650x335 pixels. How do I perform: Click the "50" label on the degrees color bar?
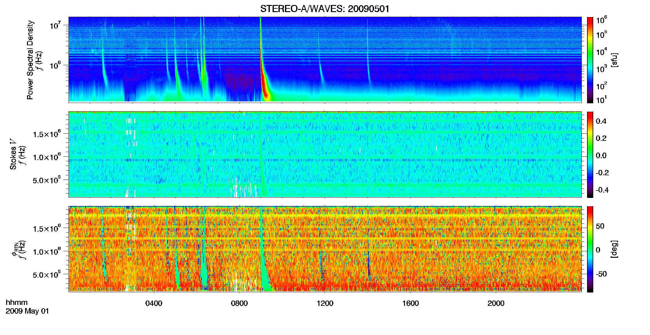[x=600, y=226]
